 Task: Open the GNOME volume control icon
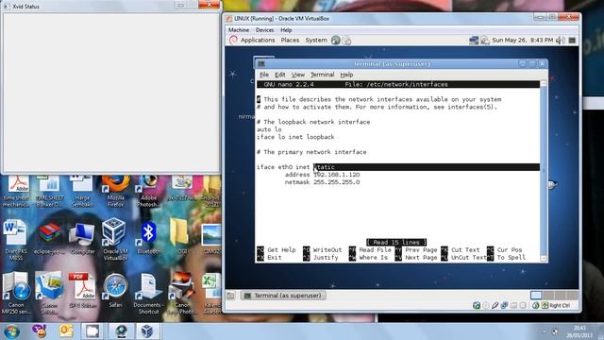pyautogui.click(x=561, y=40)
